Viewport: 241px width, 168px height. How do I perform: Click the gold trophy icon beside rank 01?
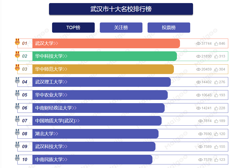17,42
